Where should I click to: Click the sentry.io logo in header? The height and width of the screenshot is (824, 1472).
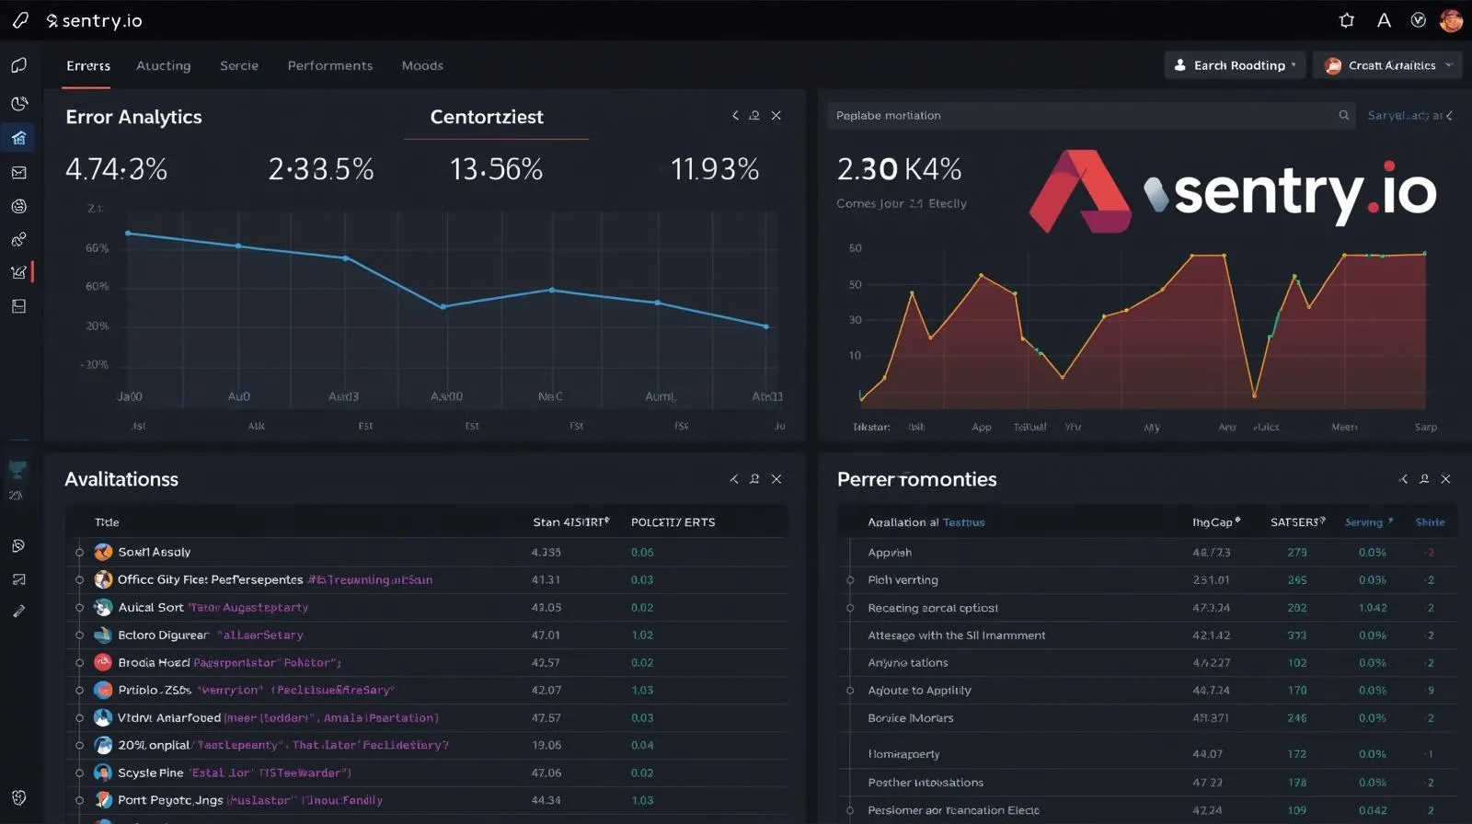(95, 20)
